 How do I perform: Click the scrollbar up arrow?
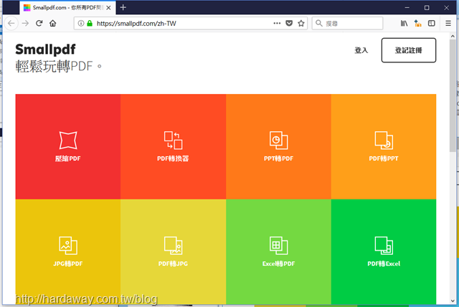[453, 35]
